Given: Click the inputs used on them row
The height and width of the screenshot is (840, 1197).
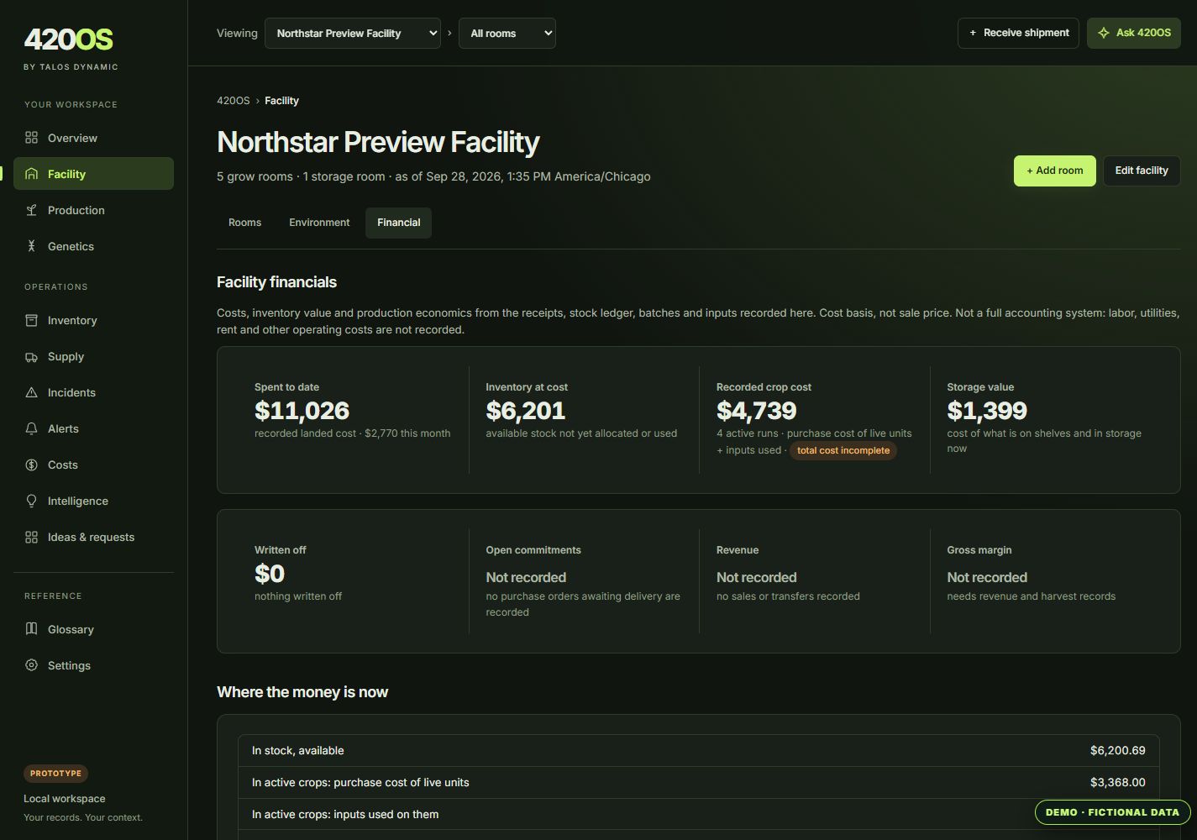Looking at the screenshot, I should pos(698,814).
